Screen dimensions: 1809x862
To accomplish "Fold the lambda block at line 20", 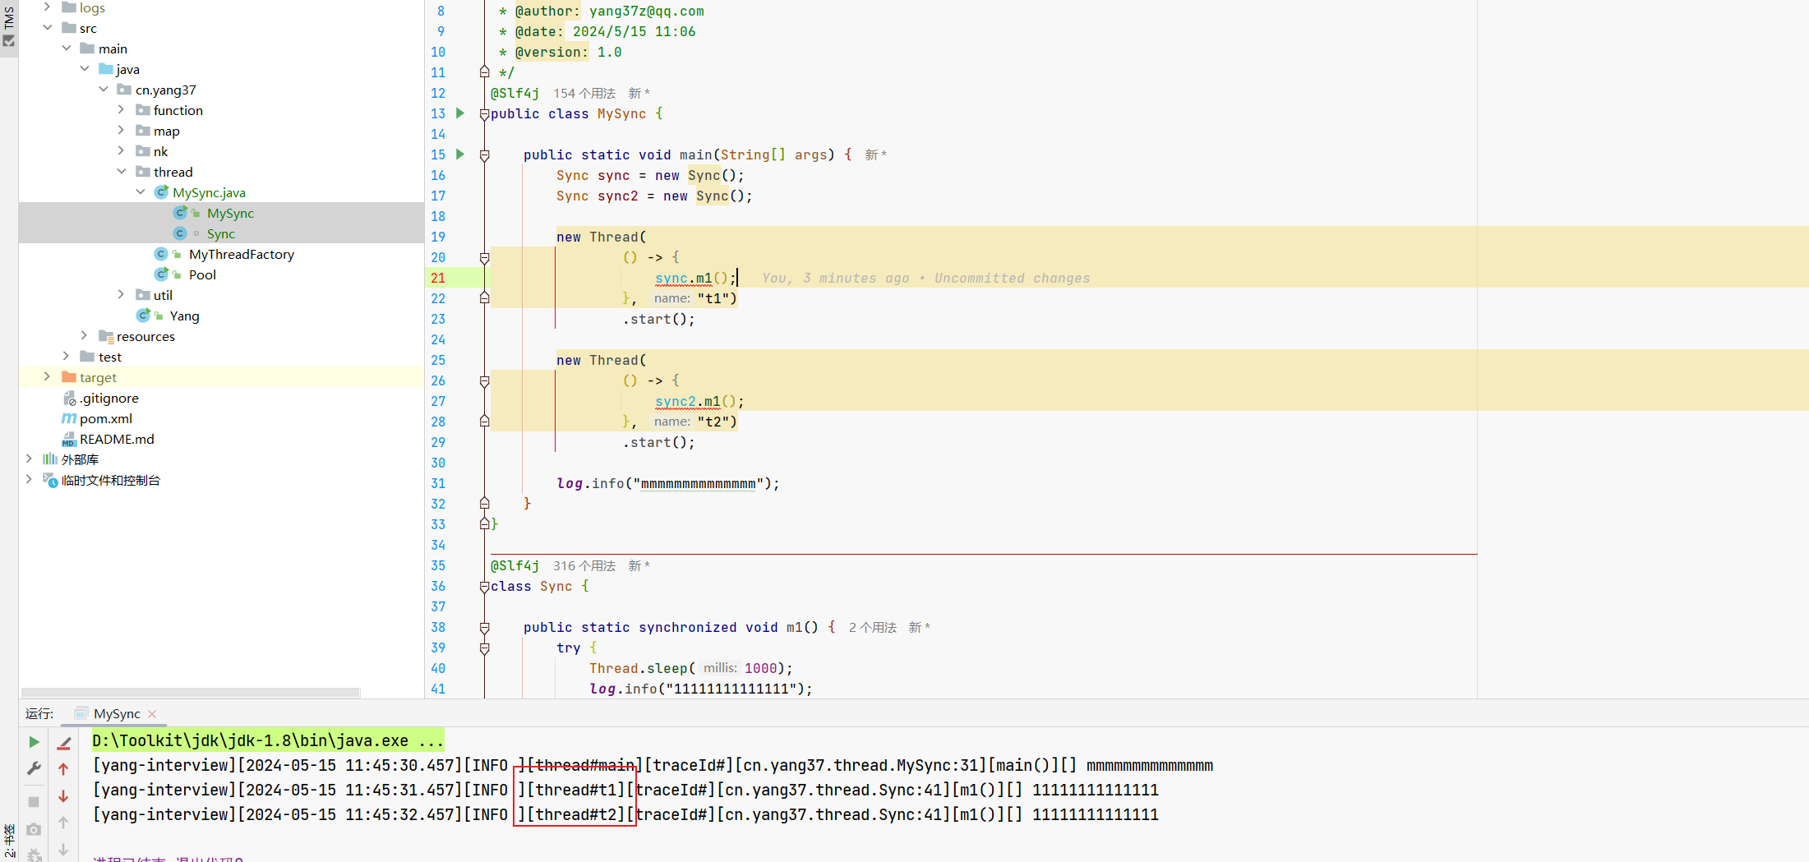I will click(x=484, y=258).
